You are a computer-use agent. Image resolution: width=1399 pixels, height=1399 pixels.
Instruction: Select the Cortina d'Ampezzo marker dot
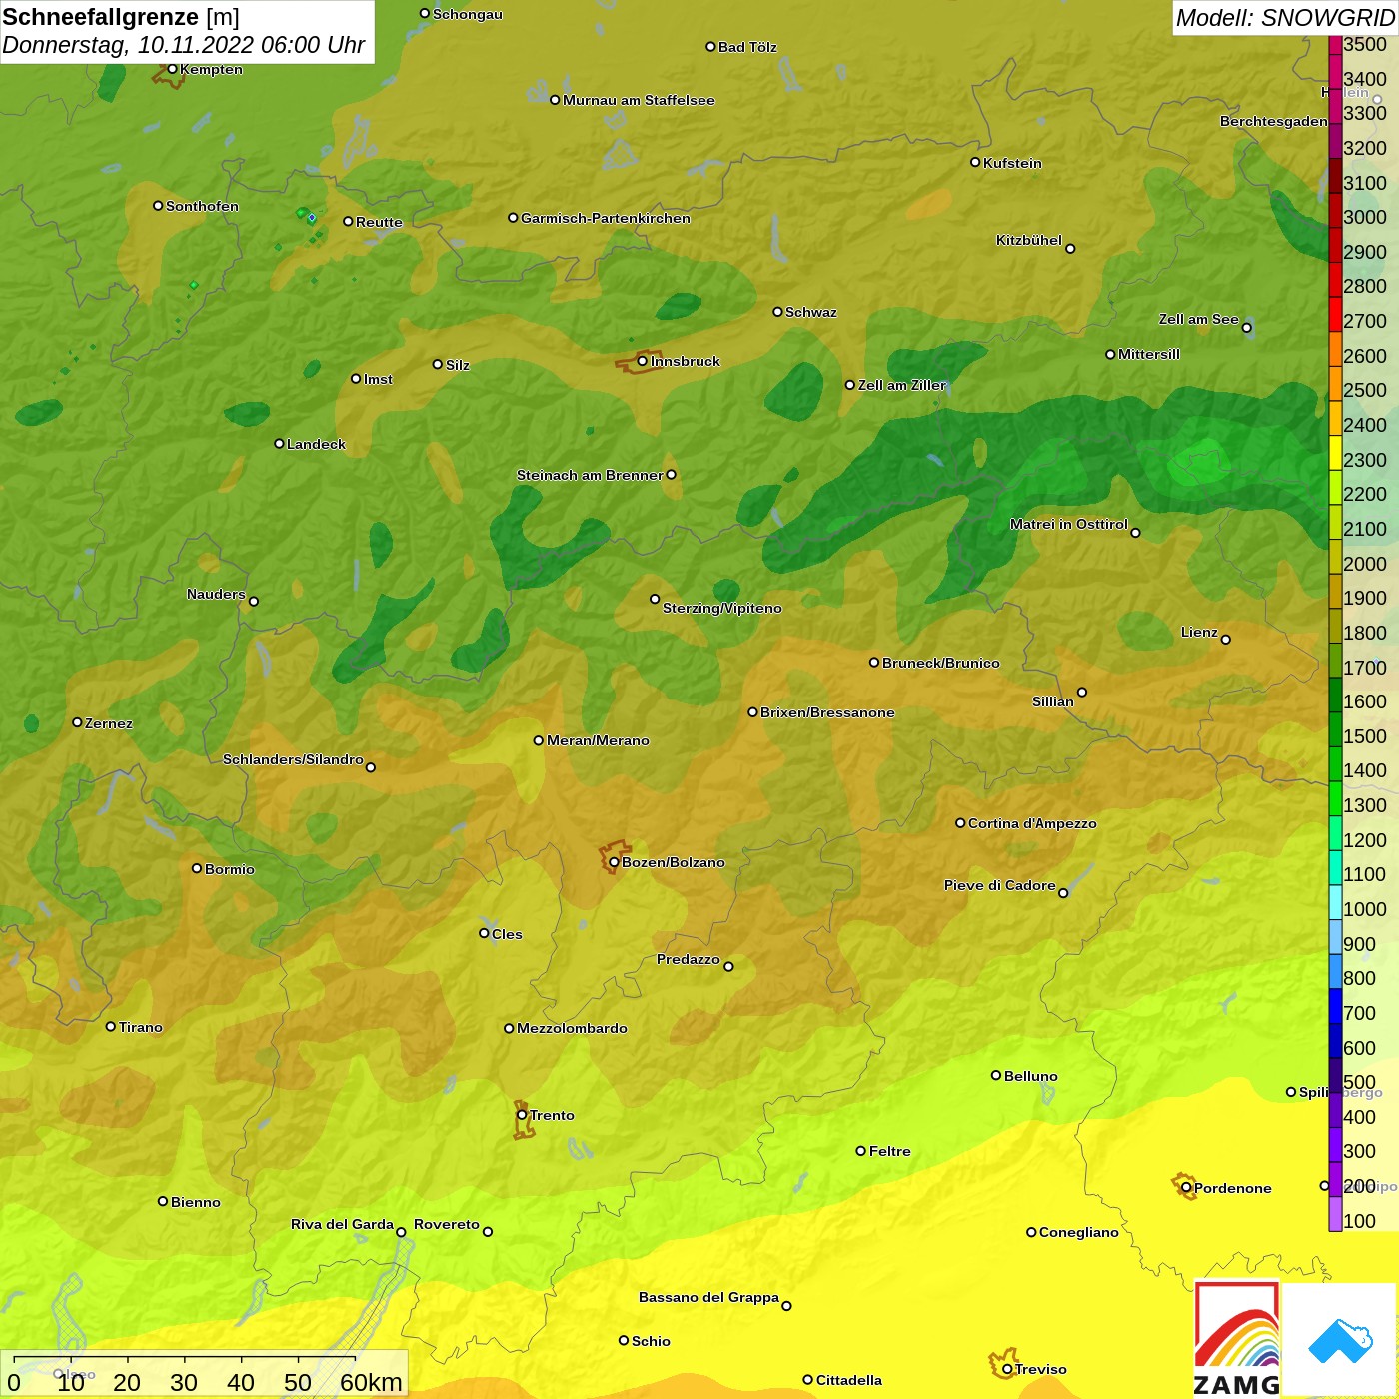coord(960,823)
